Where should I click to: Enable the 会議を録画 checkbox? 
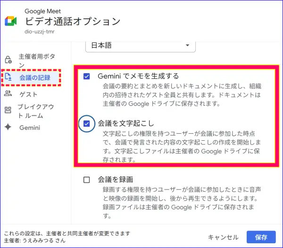coord(87,180)
